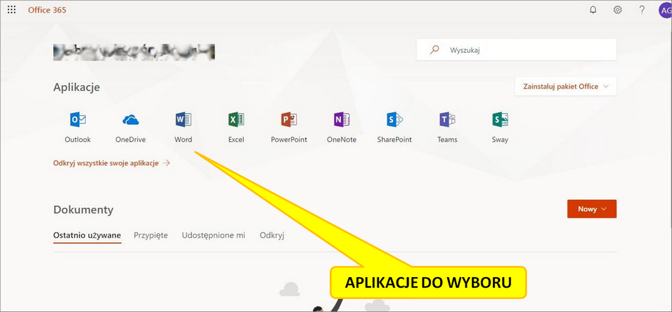Click the Office 365 header title
This screenshot has height=312, width=672.
pyautogui.click(x=47, y=10)
